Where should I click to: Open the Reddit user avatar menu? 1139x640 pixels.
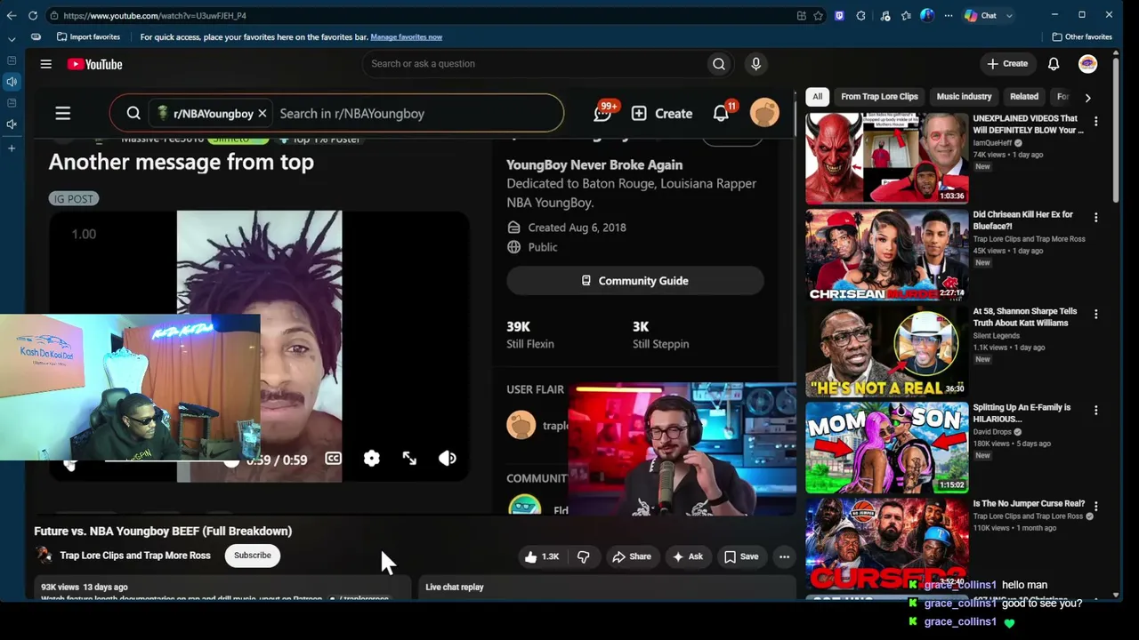click(764, 113)
